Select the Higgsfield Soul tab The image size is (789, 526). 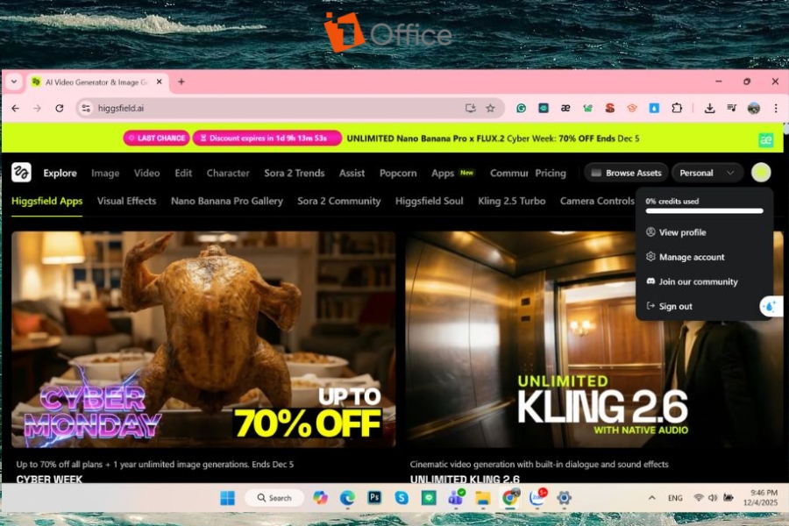(x=430, y=201)
